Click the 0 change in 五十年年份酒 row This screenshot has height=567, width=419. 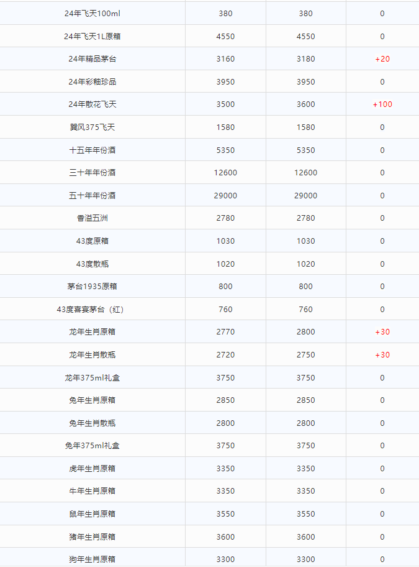point(382,196)
